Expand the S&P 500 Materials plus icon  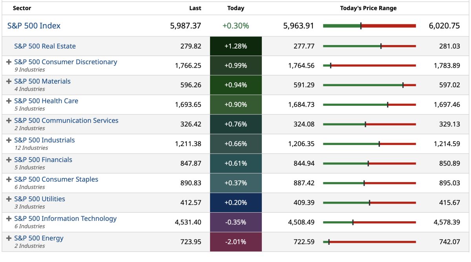(x=9, y=81)
